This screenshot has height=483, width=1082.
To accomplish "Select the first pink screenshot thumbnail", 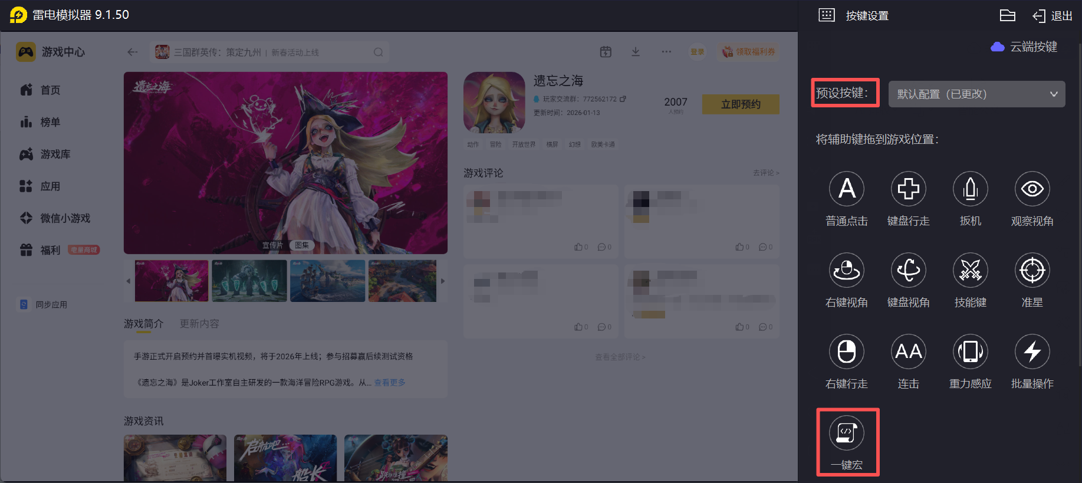I will tap(172, 281).
